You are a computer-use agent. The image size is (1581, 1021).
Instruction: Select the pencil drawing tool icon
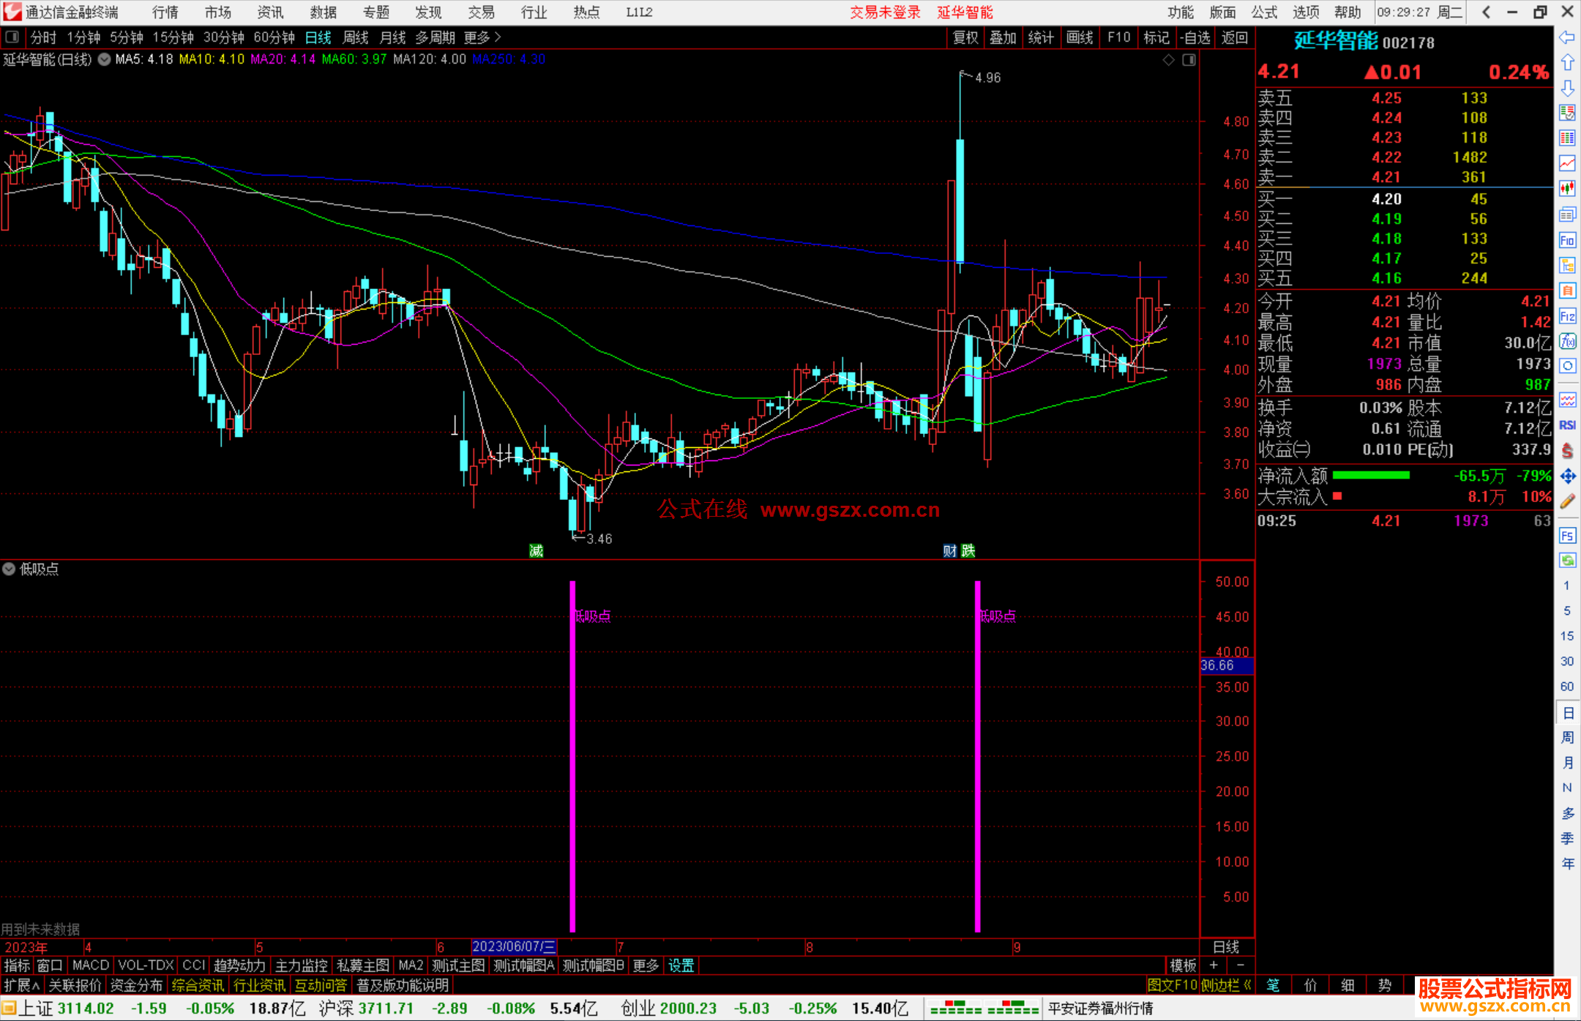pyautogui.click(x=1566, y=501)
